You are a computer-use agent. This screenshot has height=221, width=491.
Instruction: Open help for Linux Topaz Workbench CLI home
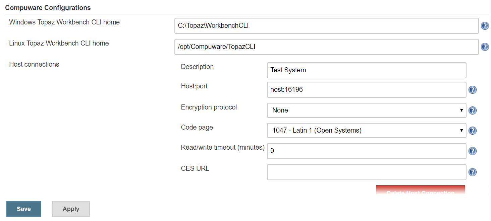tap(485, 47)
